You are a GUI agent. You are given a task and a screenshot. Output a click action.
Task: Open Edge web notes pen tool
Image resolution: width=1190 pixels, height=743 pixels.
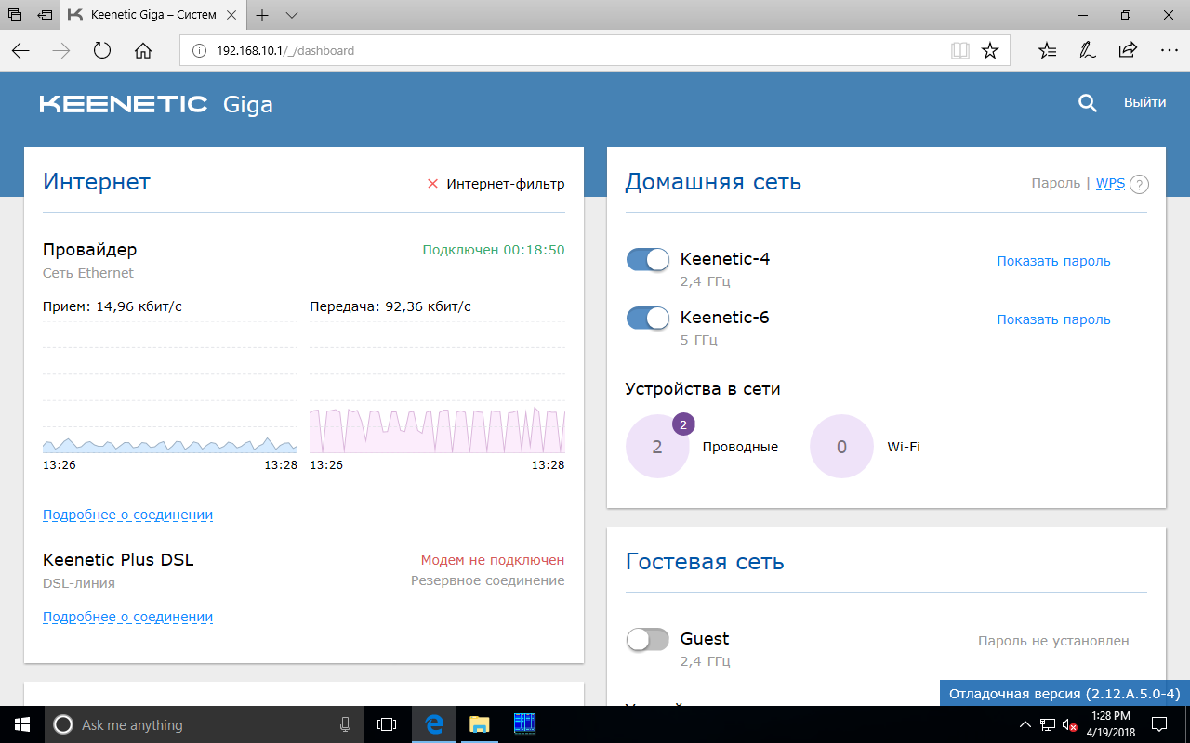(1087, 51)
